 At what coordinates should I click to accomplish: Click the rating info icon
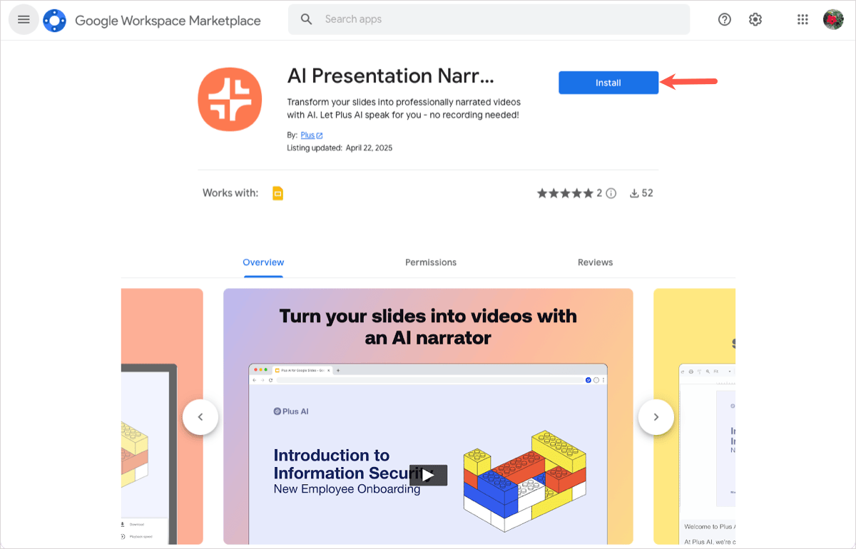point(611,193)
